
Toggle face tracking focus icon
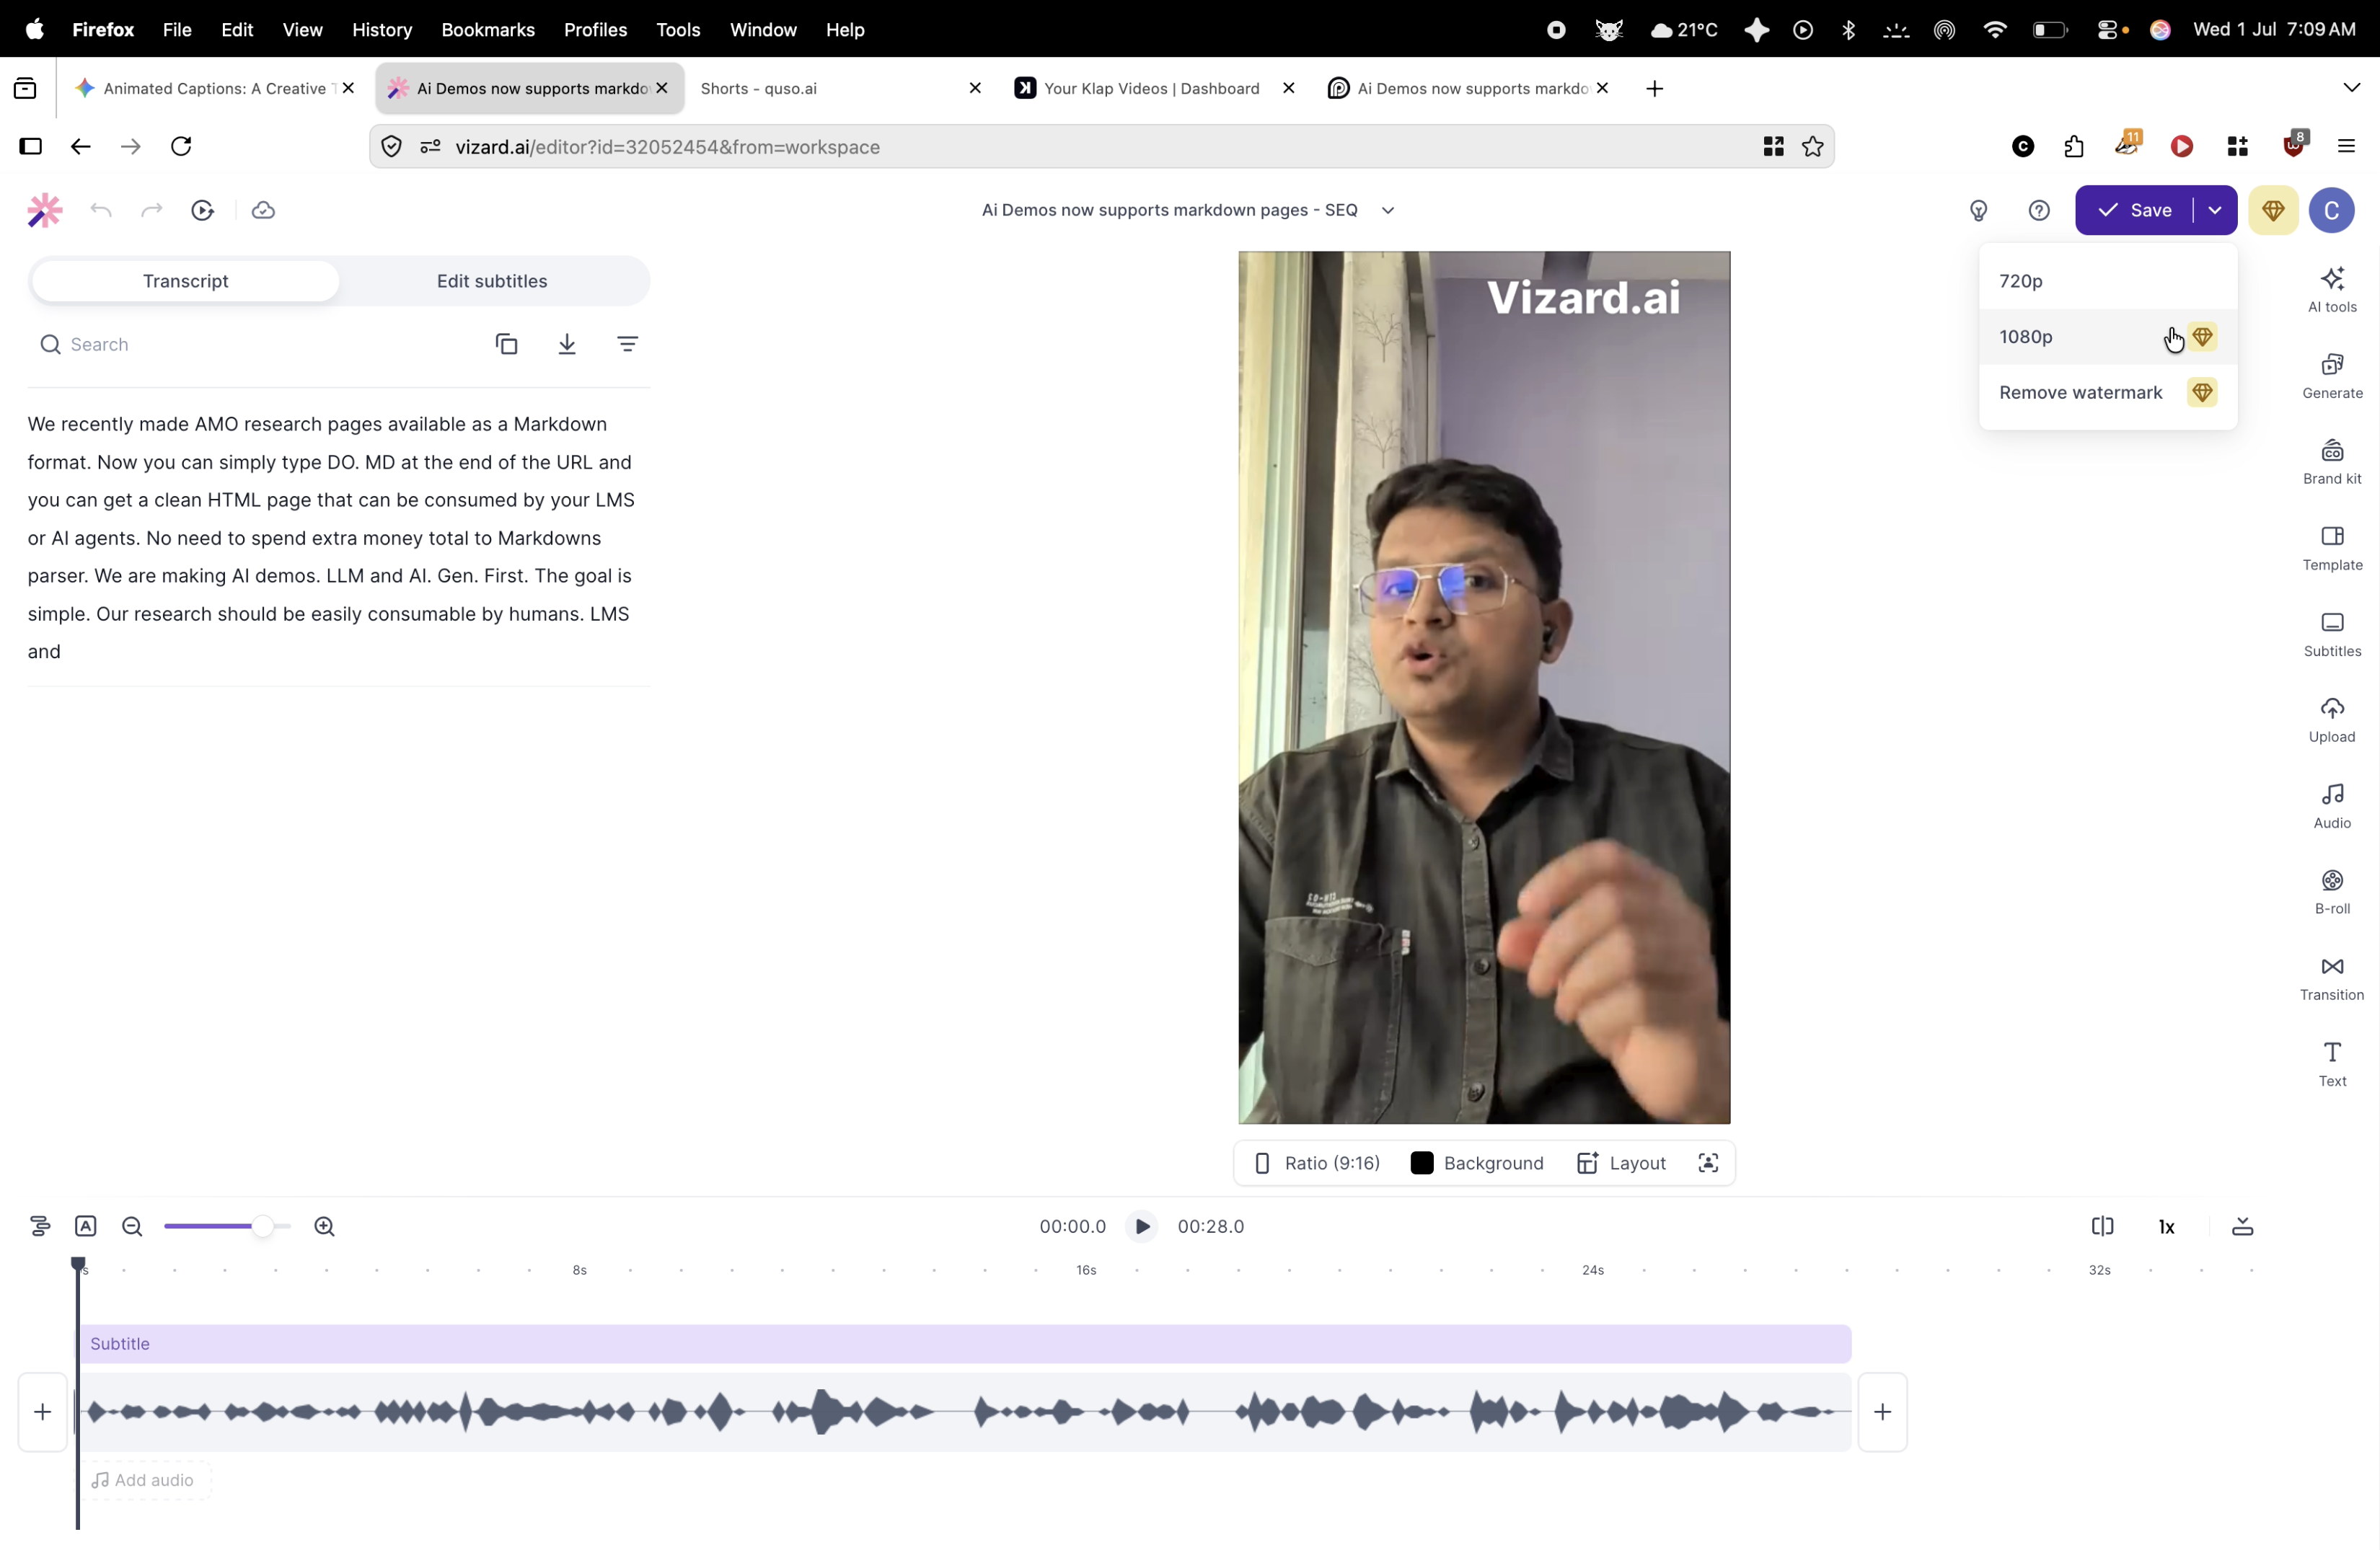pos(1708,1162)
